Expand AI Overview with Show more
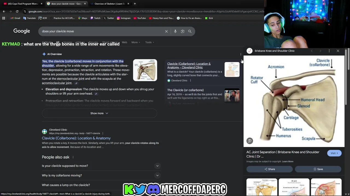Image resolution: width=350 pixels, height=196 pixels. click(x=99, y=113)
